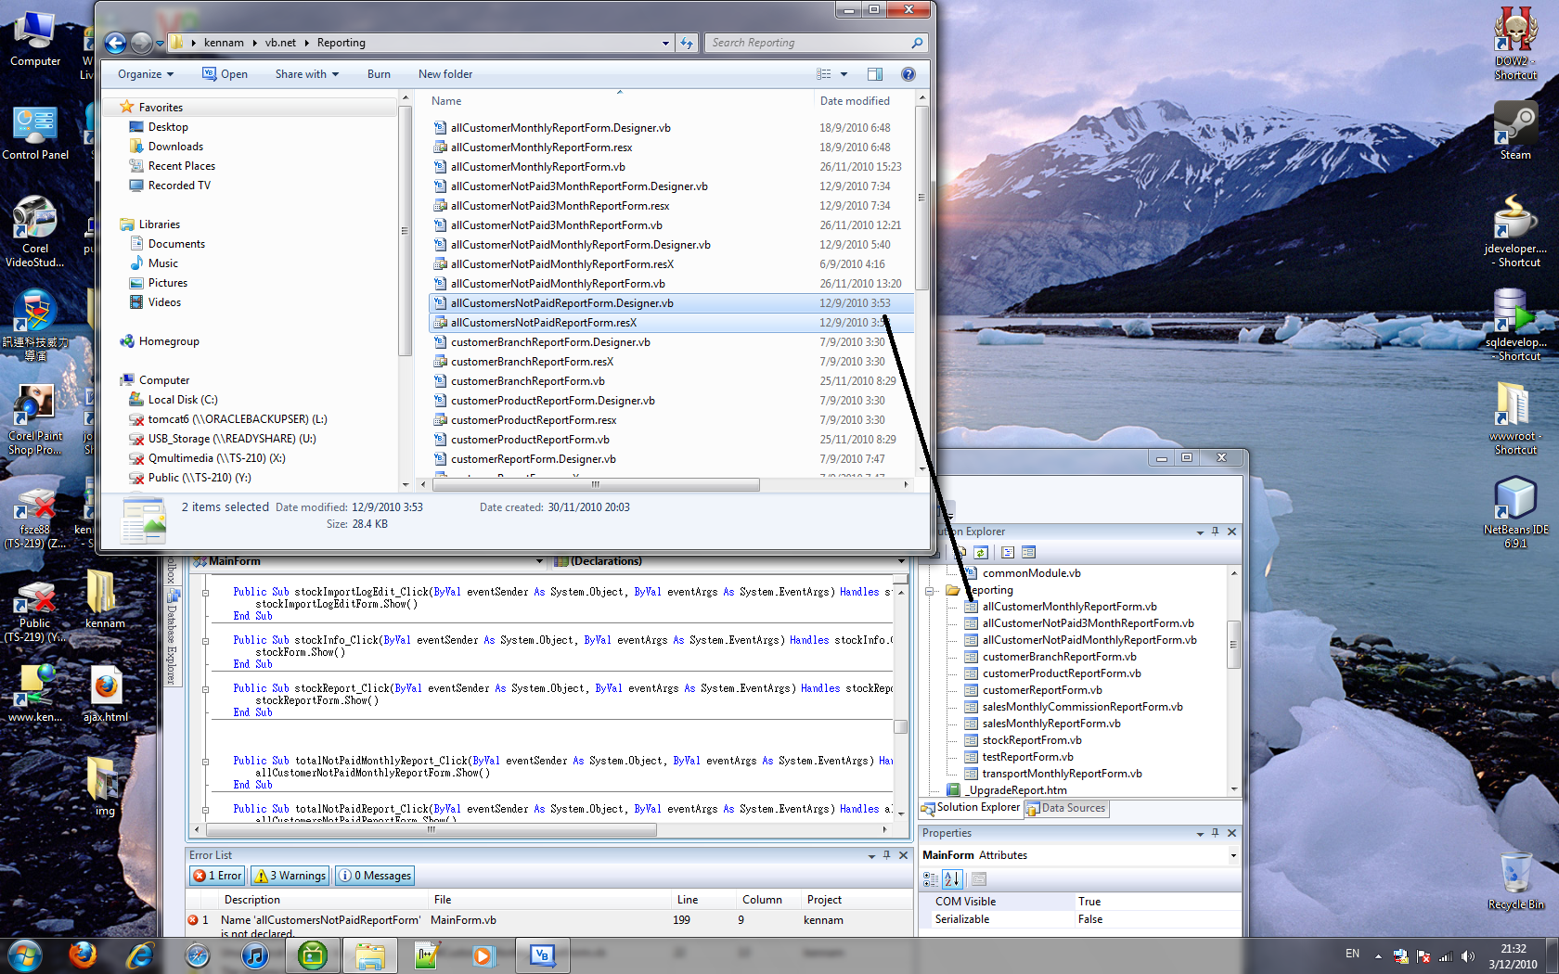The height and width of the screenshot is (974, 1559).
Task: Open View Designer icon in Solution Explorer toolbar
Action: tap(1028, 552)
